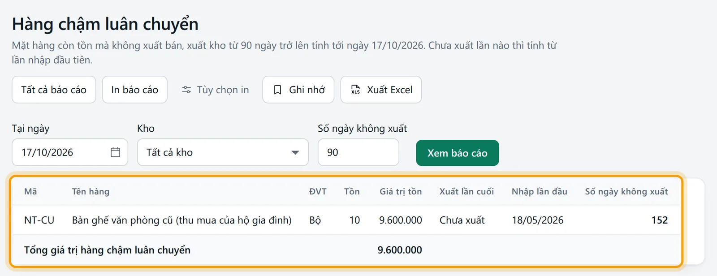This screenshot has width=717, height=276.
Task: Click the Tồn column header
Action: 352,191
